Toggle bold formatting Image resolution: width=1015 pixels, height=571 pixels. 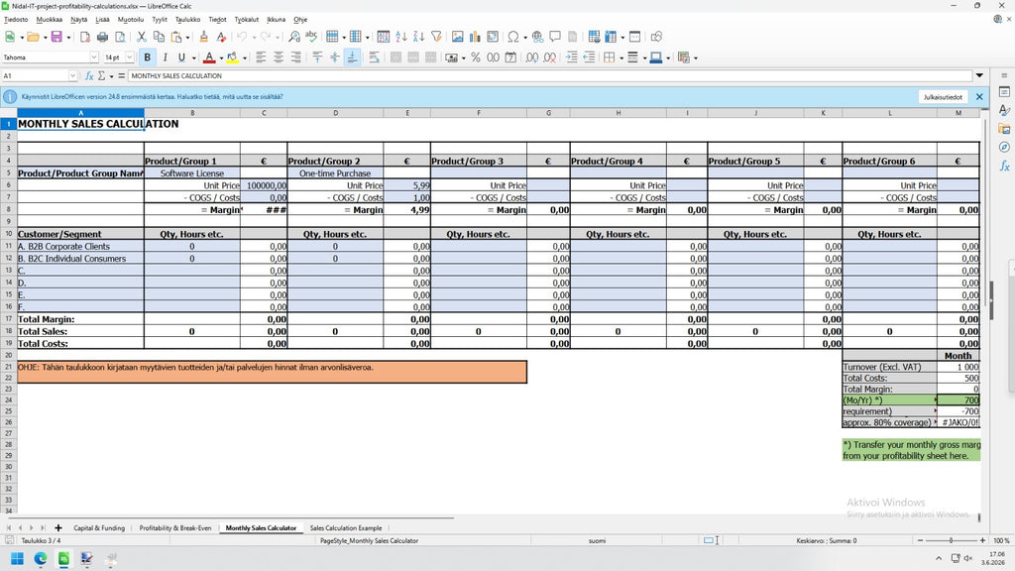coord(147,57)
